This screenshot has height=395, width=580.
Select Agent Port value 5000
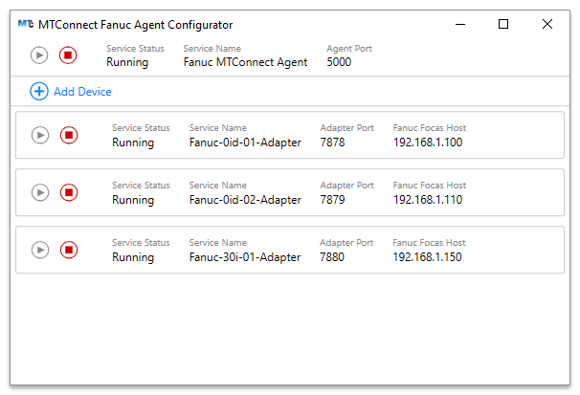[x=339, y=62]
